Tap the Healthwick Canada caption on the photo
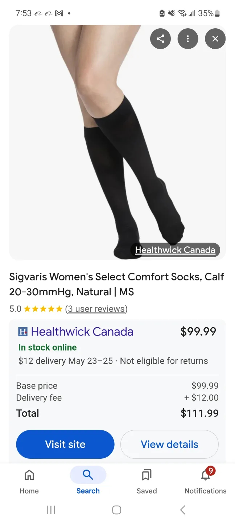 pos(175,250)
